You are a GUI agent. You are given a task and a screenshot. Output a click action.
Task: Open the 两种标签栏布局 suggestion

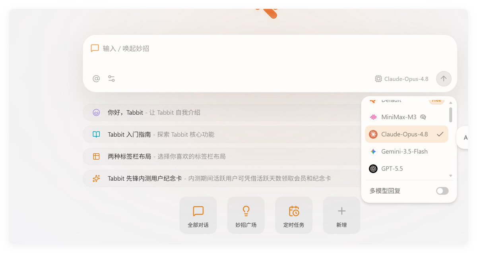pos(223,156)
